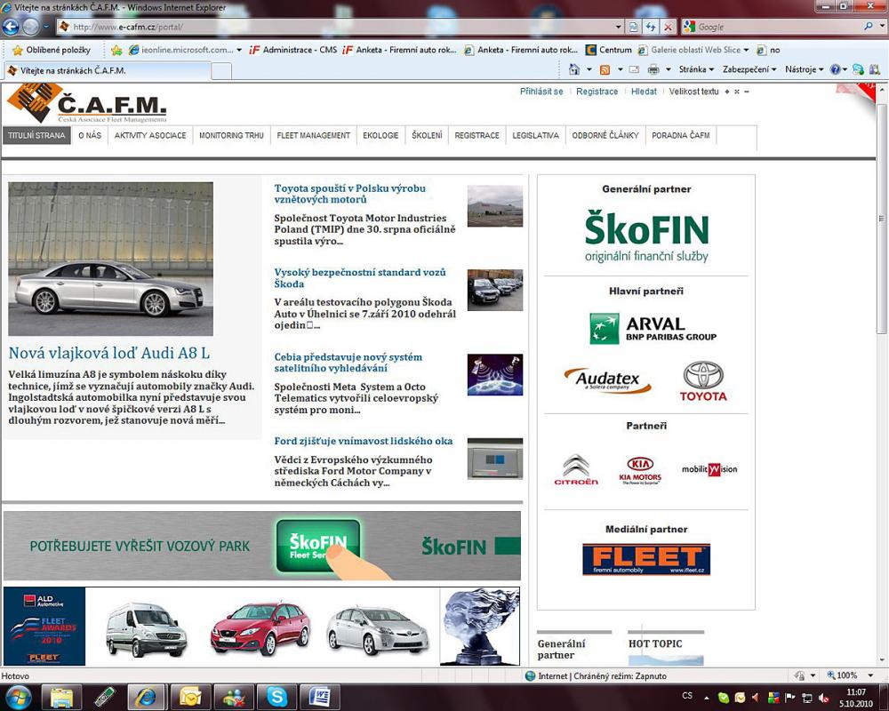Click the Home icon in command bar

(574, 69)
